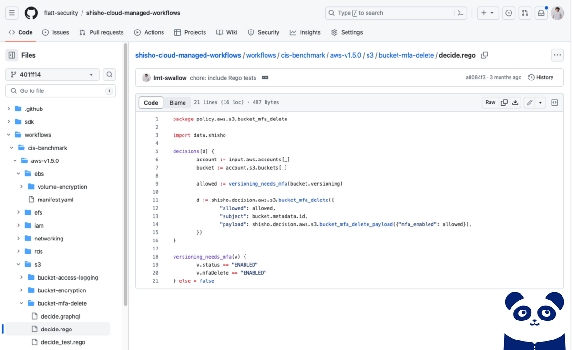This screenshot has width=572, height=350.
Task: Expand the .github folder
Action: [x=9, y=109]
